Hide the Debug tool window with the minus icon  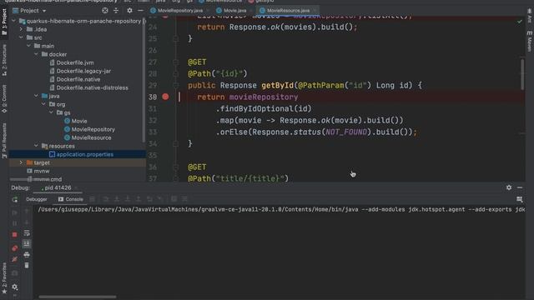(x=520, y=187)
